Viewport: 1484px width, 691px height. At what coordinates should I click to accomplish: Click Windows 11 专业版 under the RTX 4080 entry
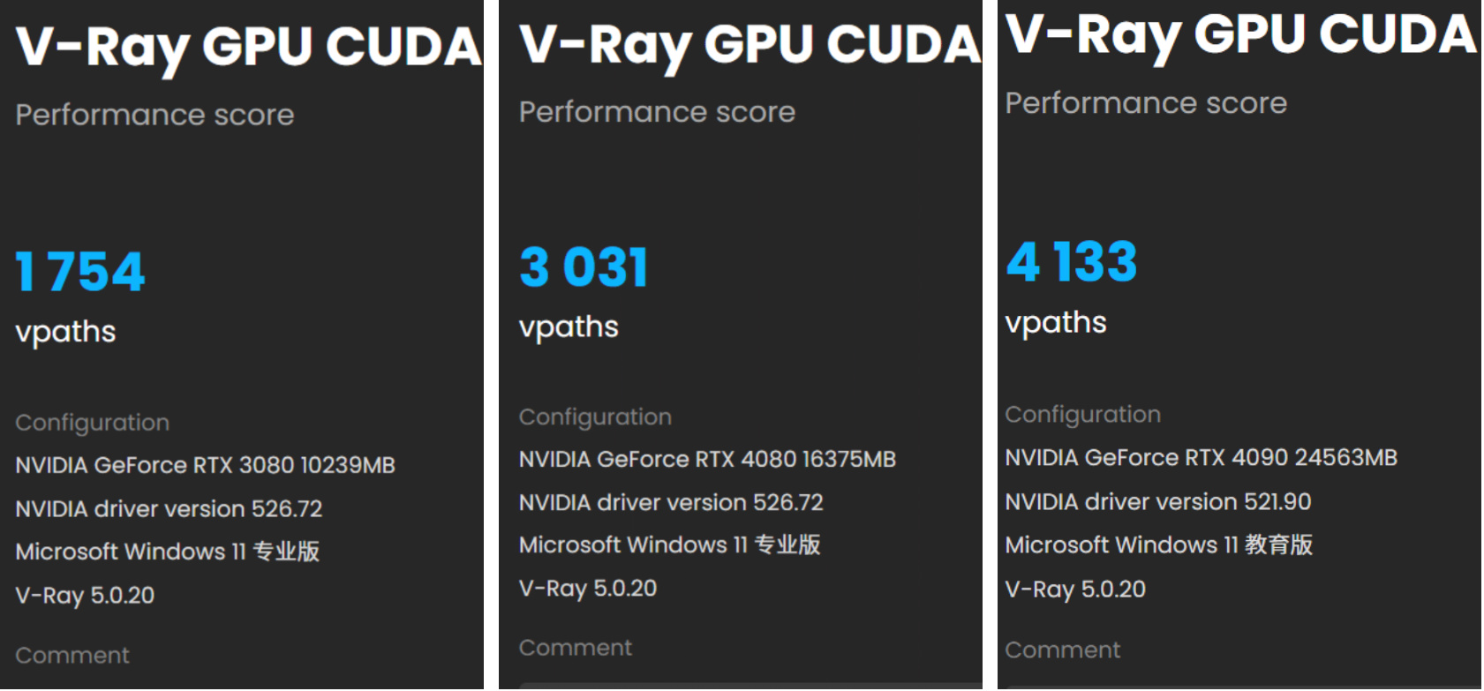[x=669, y=545]
